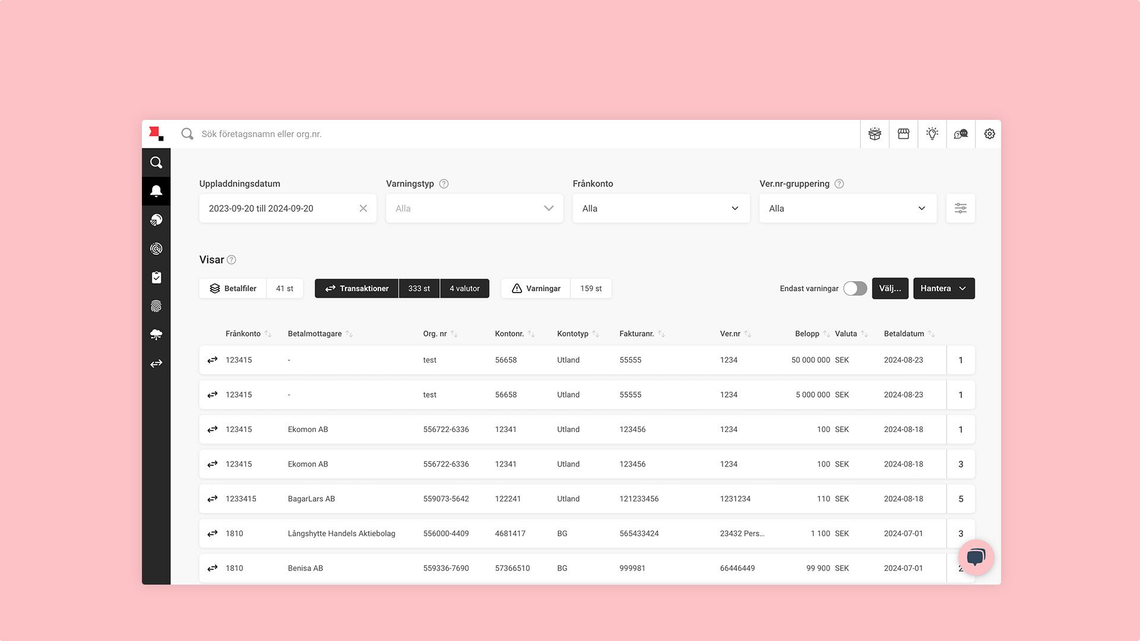The width and height of the screenshot is (1140, 641).
Task: Open the transfer arrows sidebar icon
Action: pyautogui.click(x=156, y=363)
